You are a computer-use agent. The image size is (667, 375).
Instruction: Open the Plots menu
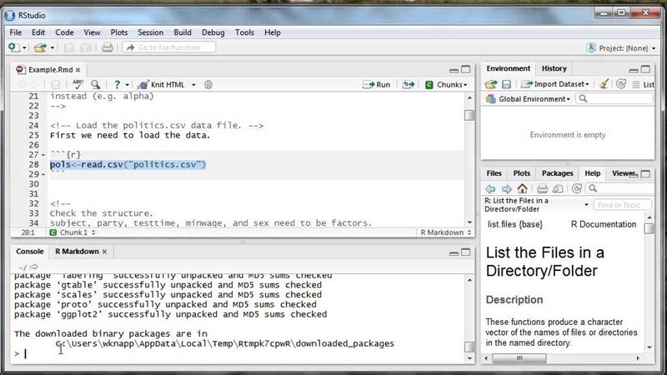pos(119,32)
